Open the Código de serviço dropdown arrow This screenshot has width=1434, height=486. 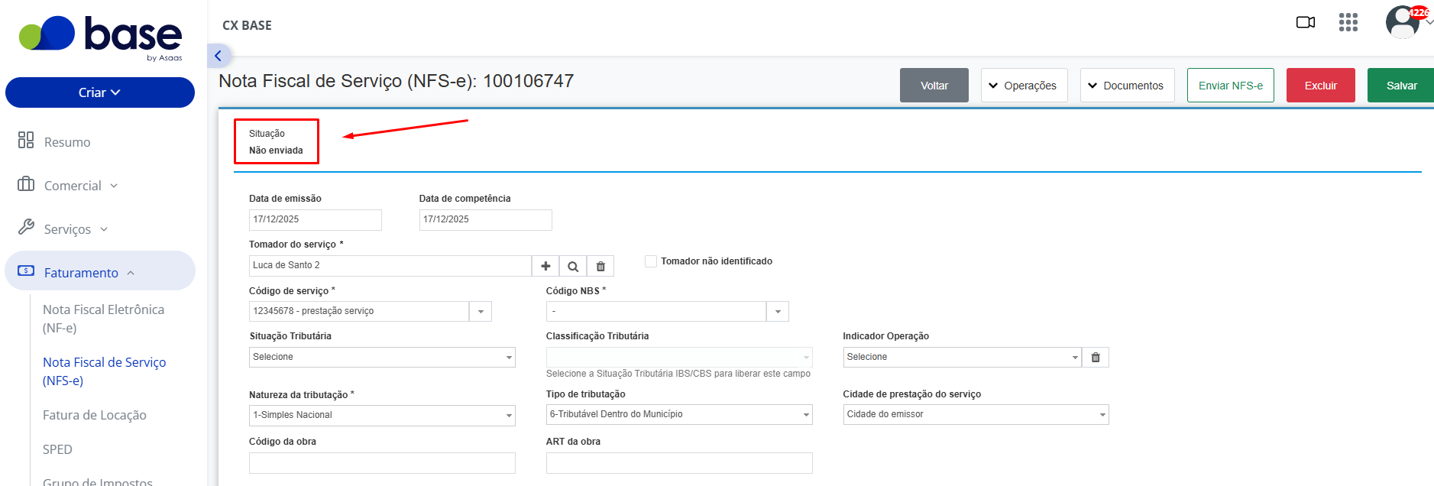click(481, 312)
